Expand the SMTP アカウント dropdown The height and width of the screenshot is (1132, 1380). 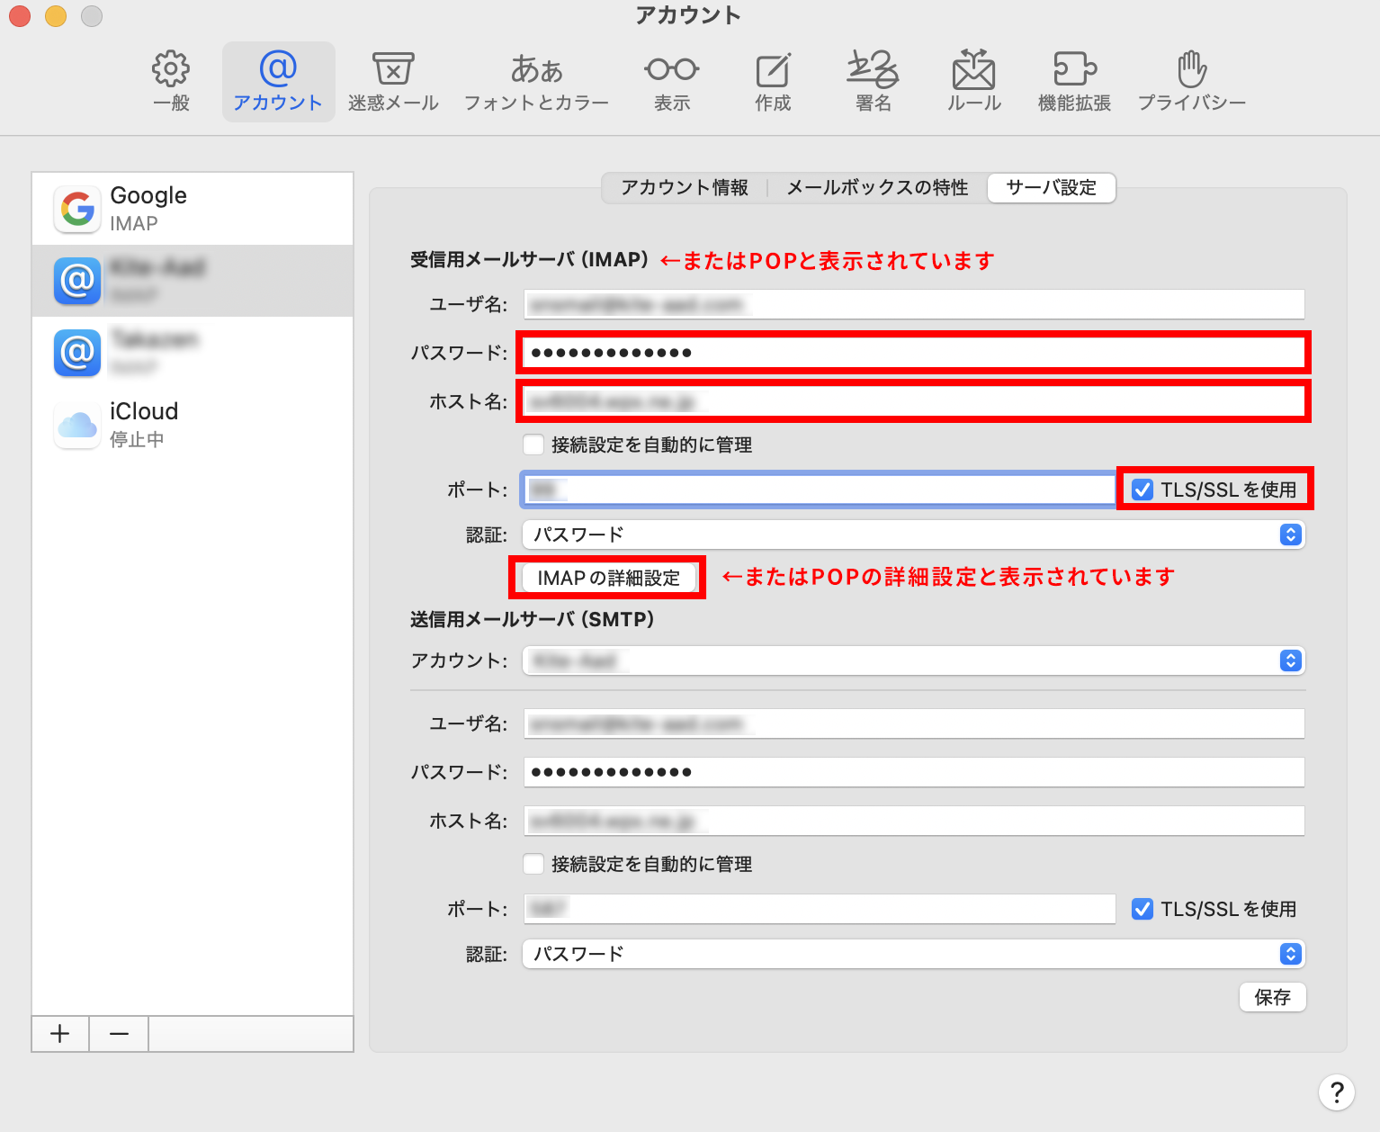coord(913,660)
